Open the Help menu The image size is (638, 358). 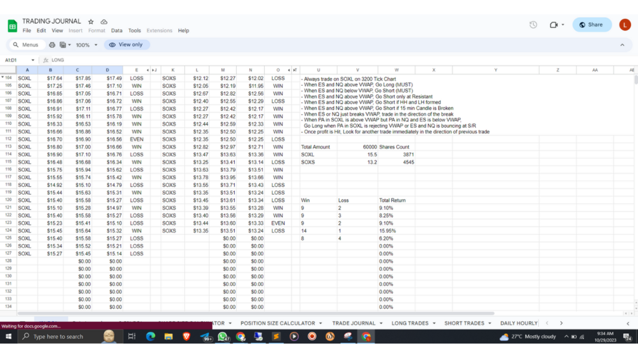tap(183, 30)
